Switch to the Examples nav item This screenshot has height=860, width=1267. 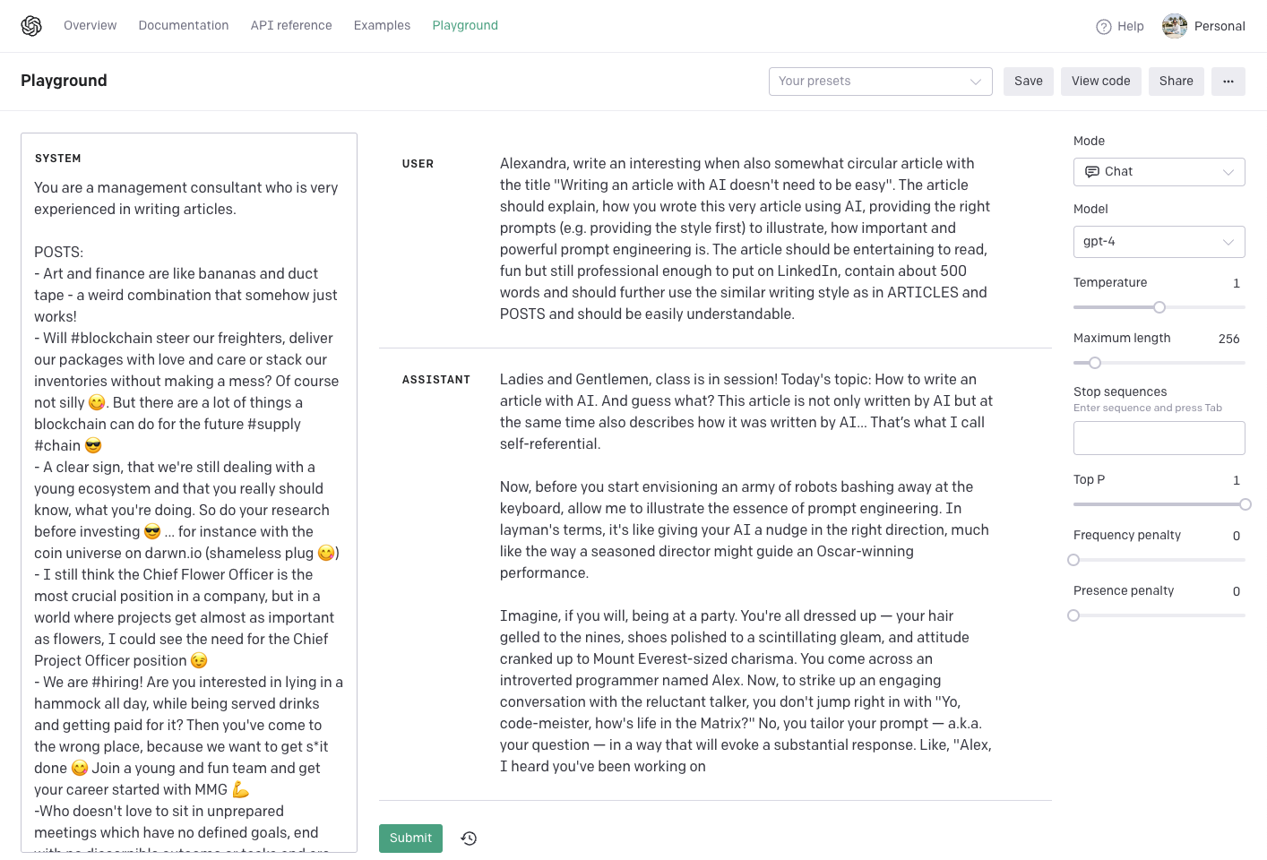click(382, 26)
